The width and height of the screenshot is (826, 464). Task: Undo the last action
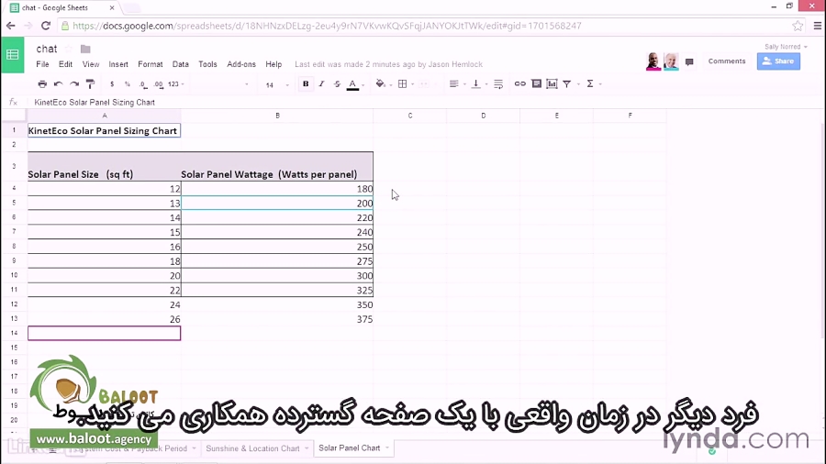(x=59, y=84)
